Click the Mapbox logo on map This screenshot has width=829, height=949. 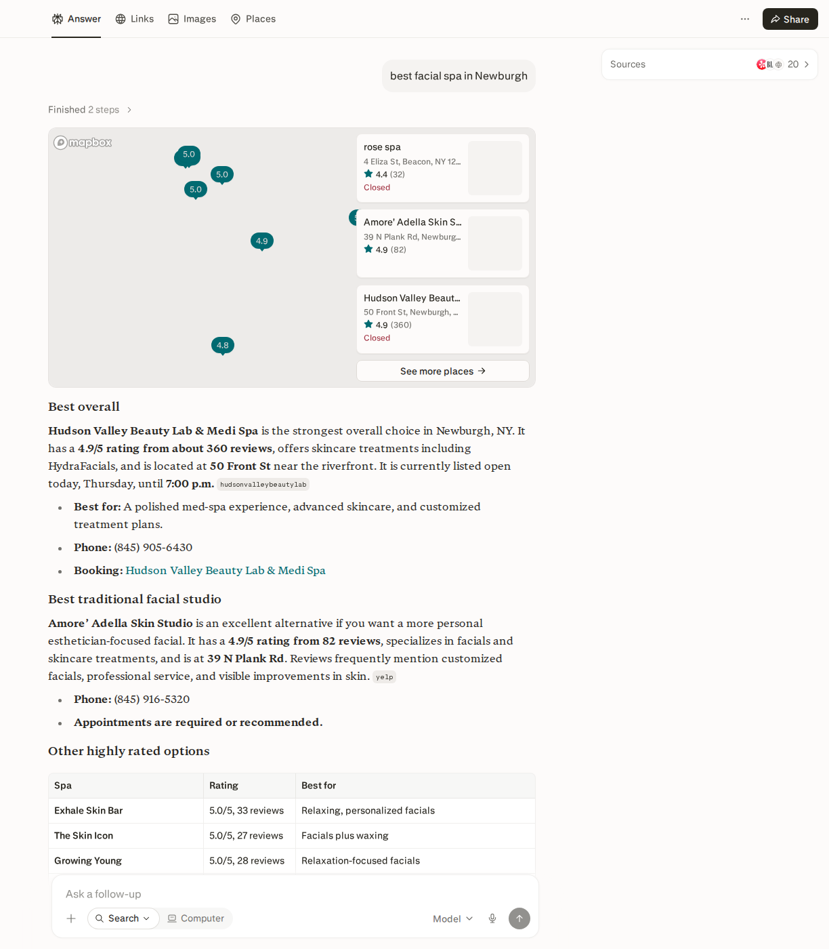click(x=83, y=142)
